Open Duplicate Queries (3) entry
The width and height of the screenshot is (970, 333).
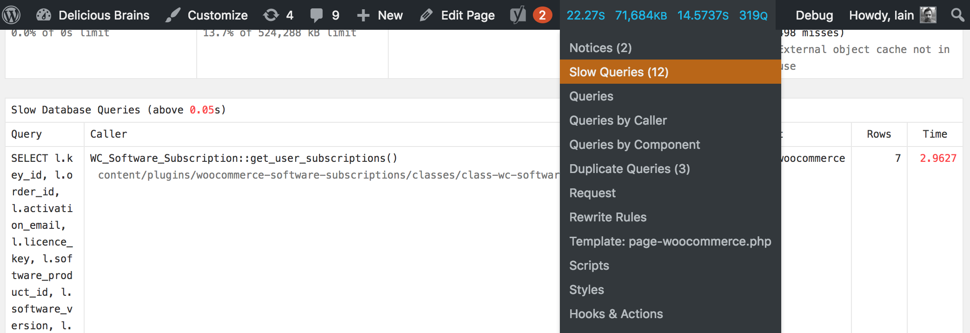629,169
